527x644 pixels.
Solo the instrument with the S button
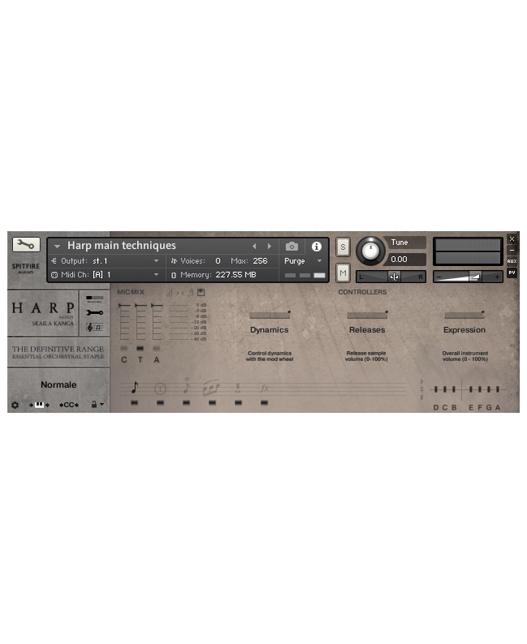(343, 247)
